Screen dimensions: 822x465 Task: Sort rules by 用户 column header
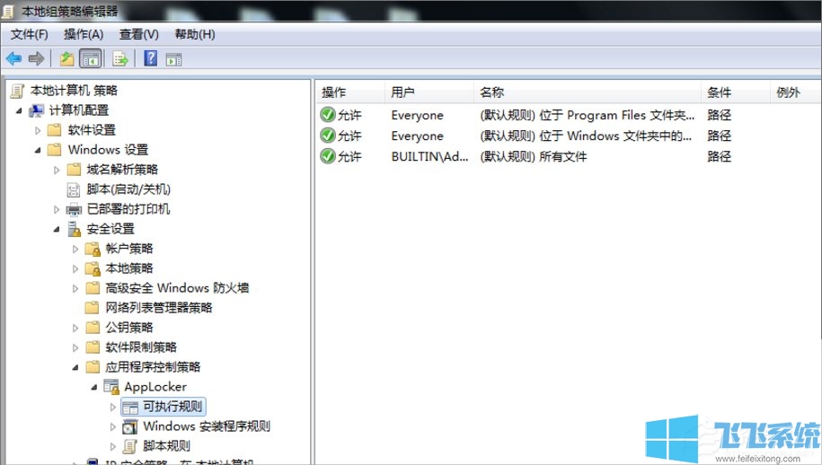(403, 92)
